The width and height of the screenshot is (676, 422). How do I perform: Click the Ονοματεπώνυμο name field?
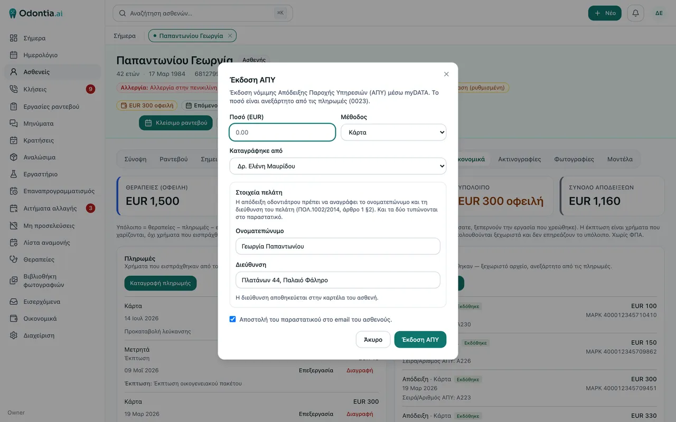338,246
